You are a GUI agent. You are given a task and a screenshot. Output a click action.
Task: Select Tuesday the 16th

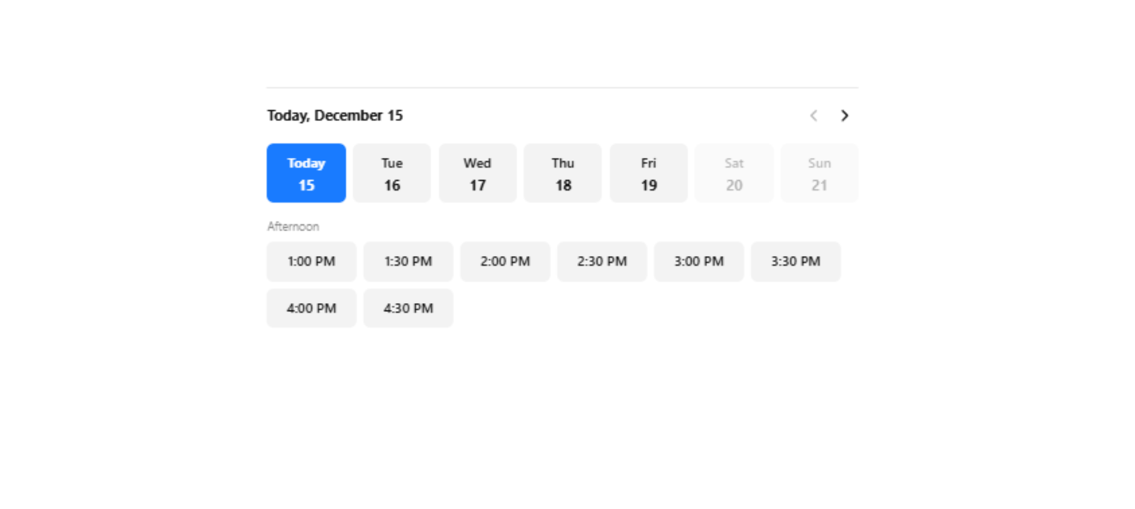(392, 173)
